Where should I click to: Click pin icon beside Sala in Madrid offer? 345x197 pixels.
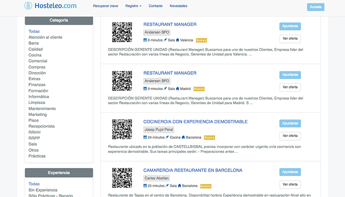tap(165, 89)
